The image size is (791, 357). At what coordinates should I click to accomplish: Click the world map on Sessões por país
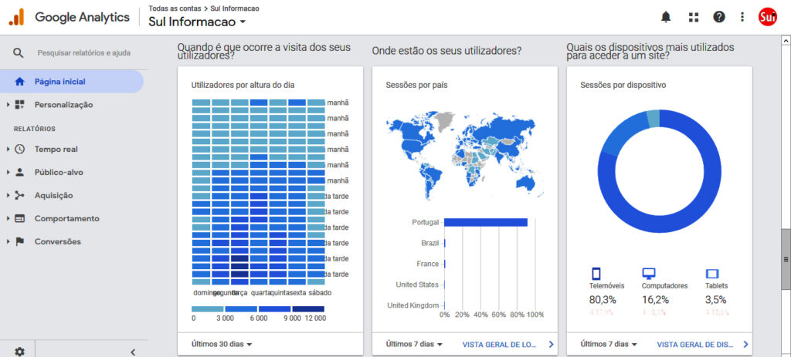[464, 157]
